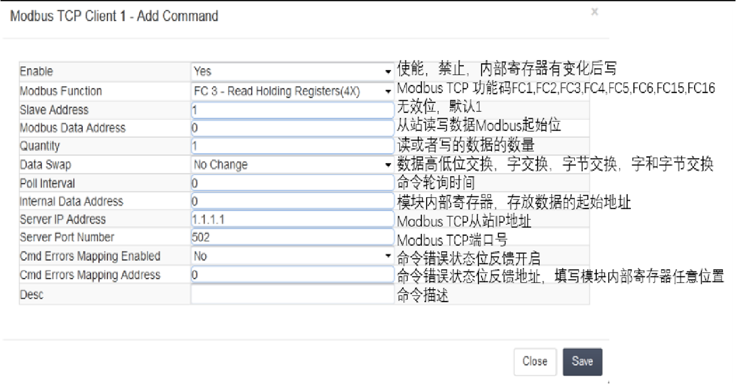The width and height of the screenshot is (736, 386).
Task: Expand Cmd Errors Mapping Enabled dropdown
Action: [x=292, y=256]
